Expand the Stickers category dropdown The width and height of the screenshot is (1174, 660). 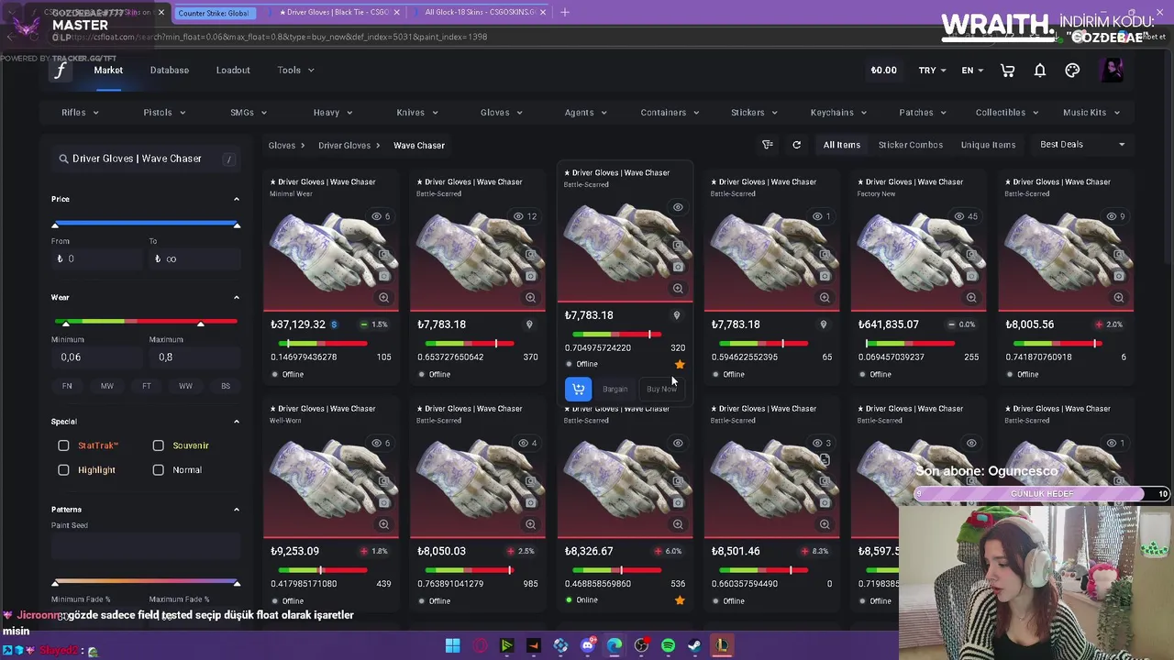[x=754, y=112]
